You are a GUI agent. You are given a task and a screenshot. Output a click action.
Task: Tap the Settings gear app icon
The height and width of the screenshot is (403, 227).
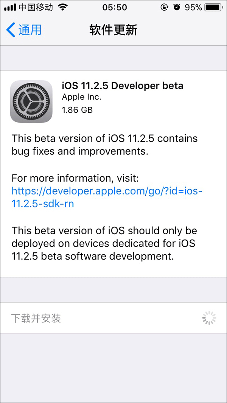click(x=31, y=101)
